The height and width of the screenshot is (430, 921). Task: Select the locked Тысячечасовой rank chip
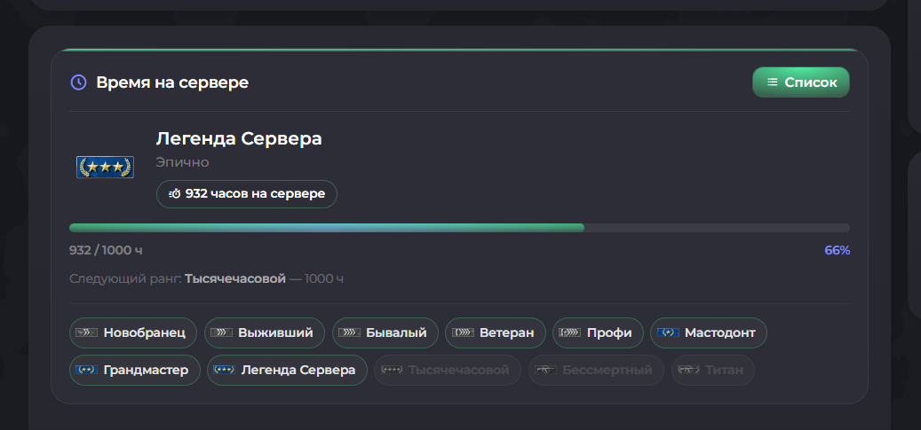click(448, 371)
